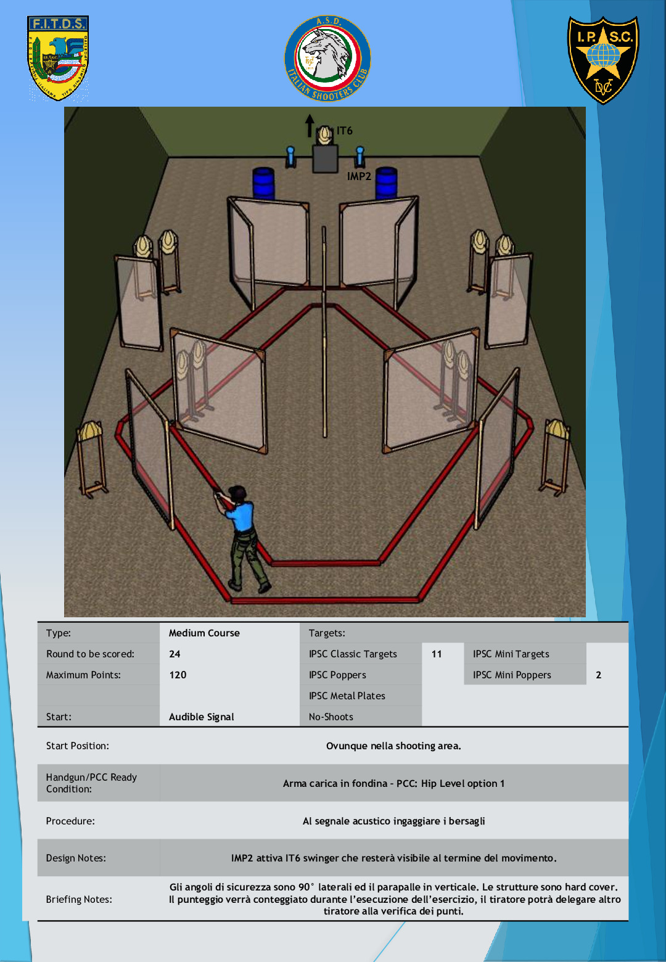This screenshot has width=666, height=962.
Task: Click the gray box beneath the IT6 target
Action: [325, 159]
